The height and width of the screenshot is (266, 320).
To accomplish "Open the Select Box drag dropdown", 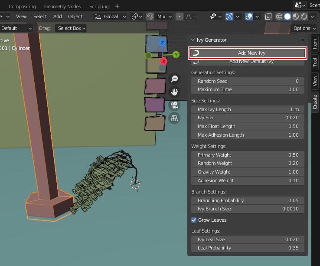I will pos(72,28).
